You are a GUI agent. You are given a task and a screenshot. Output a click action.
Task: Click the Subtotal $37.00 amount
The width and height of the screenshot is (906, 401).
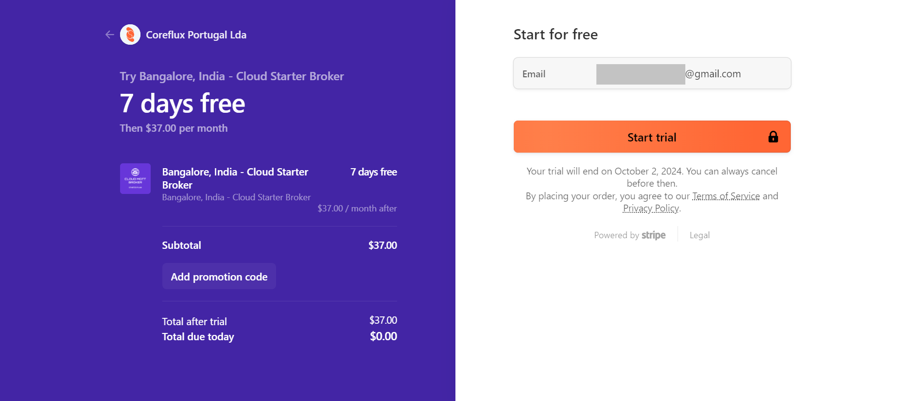[383, 245]
